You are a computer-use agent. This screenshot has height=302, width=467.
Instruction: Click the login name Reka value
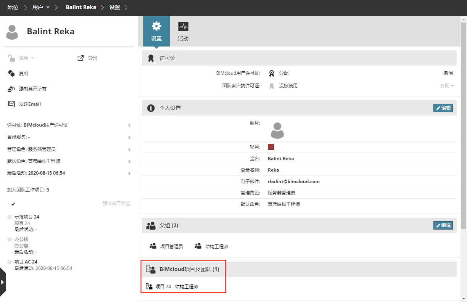tap(273, 170)
